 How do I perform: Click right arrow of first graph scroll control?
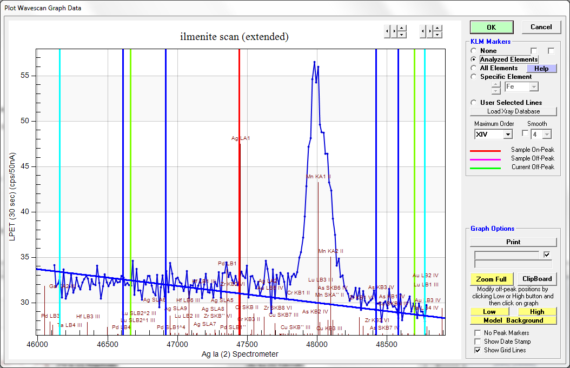coord(395,31)
